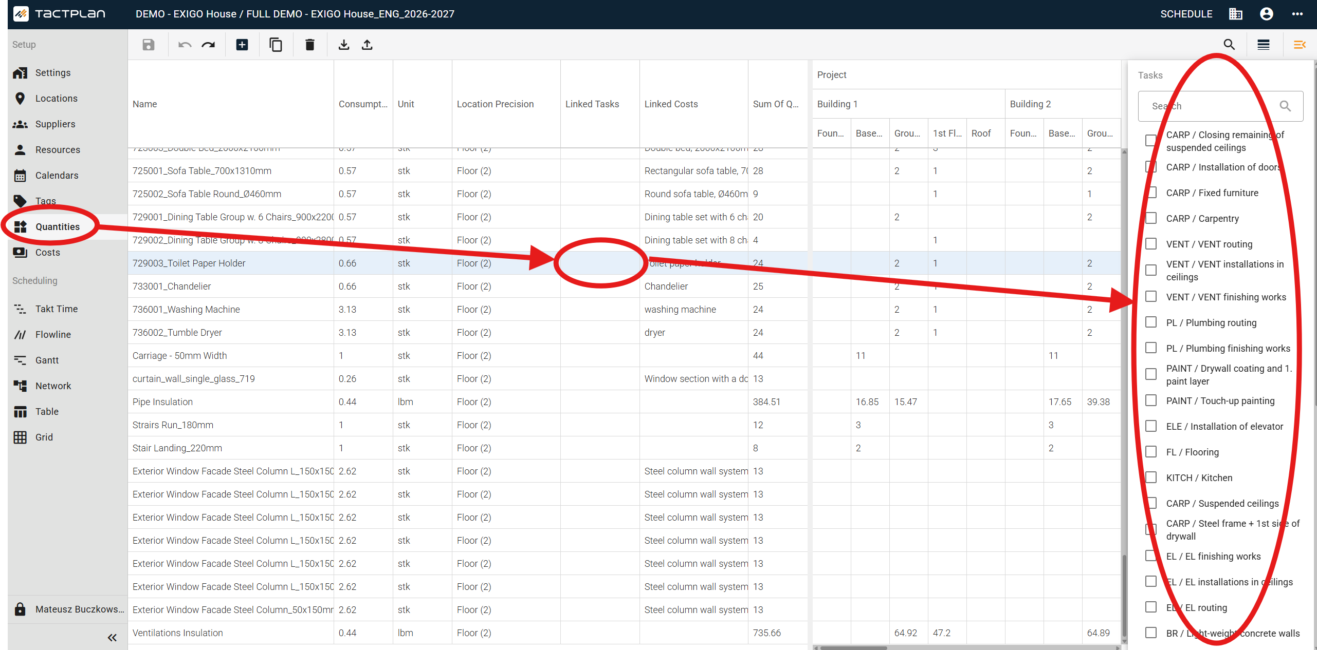The width and height of the screenshot is (1317, 650).
Task: Click the Copy (duplicate) icon
Action: click(x=276, y=45)
